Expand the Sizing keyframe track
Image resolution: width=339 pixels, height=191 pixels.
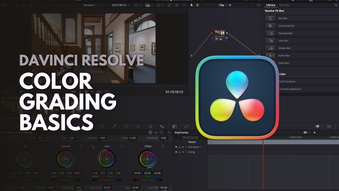tap(186, 152)
